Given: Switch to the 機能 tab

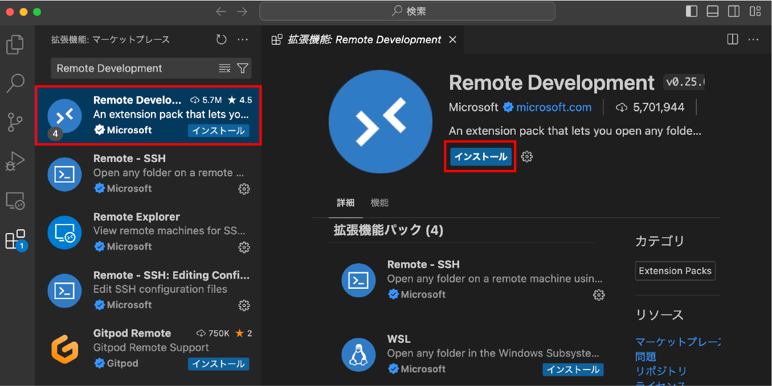Looking at the screenshot, I should (379, 203).
